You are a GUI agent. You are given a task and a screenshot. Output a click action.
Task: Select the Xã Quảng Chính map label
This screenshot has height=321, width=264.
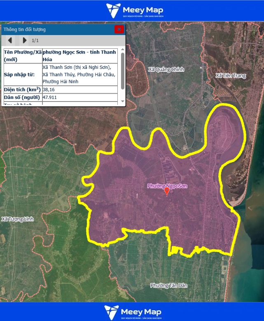tap(166, 69)
